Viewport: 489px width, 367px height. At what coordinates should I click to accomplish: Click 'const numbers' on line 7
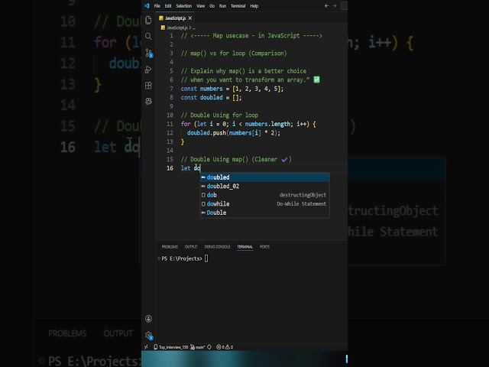click(202, 89)
